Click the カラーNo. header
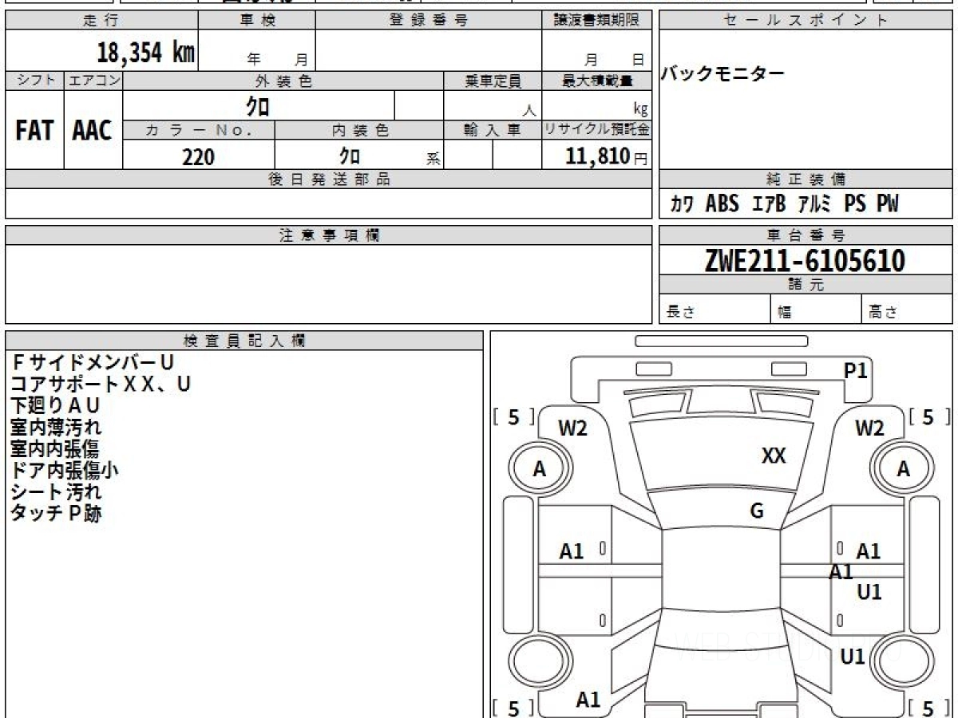This screenshot has height=718, width=958. pos(199,131)
